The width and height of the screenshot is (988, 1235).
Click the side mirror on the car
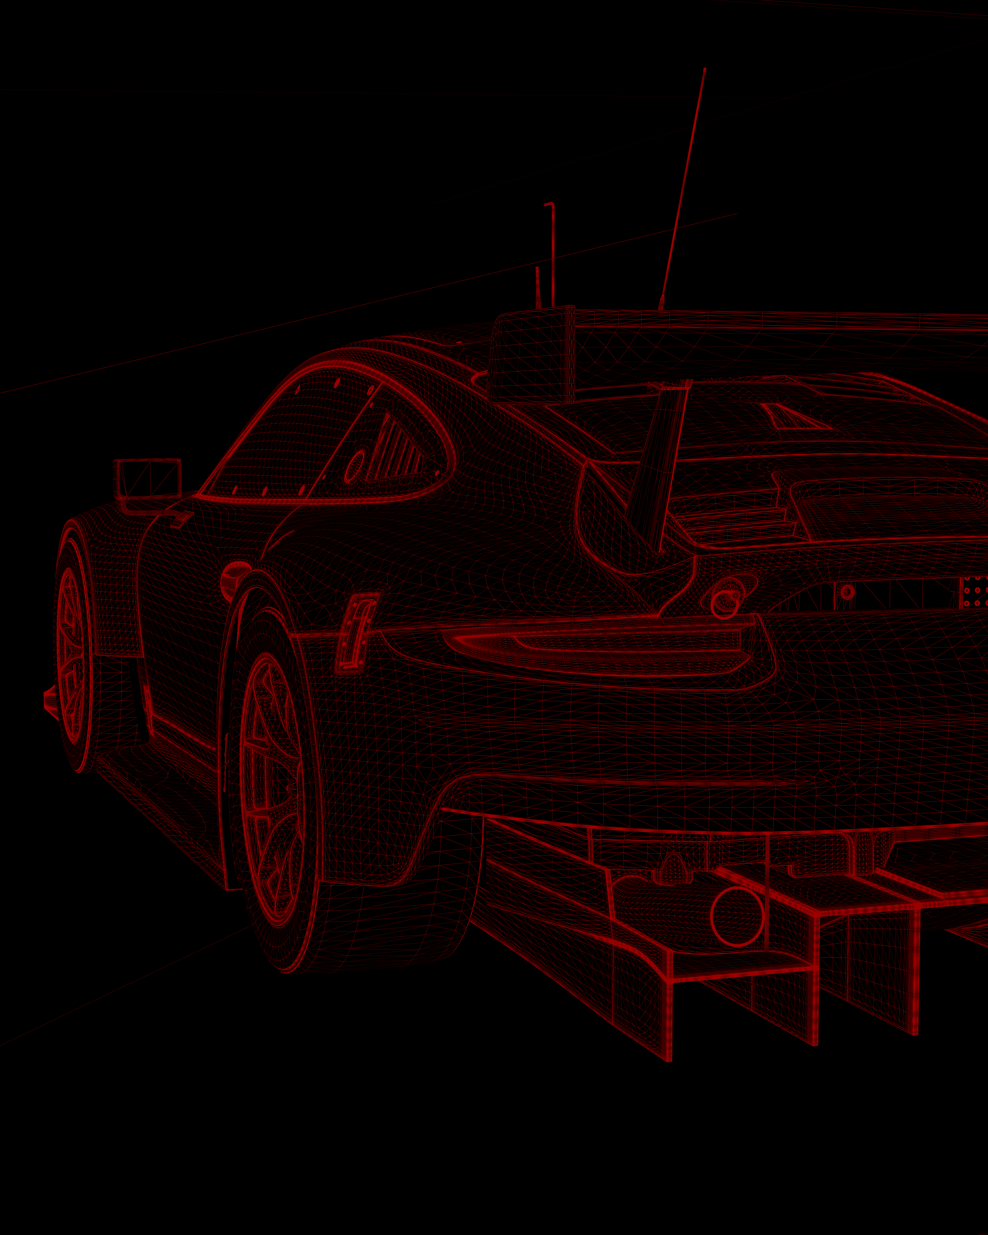[x=148, y=478]
